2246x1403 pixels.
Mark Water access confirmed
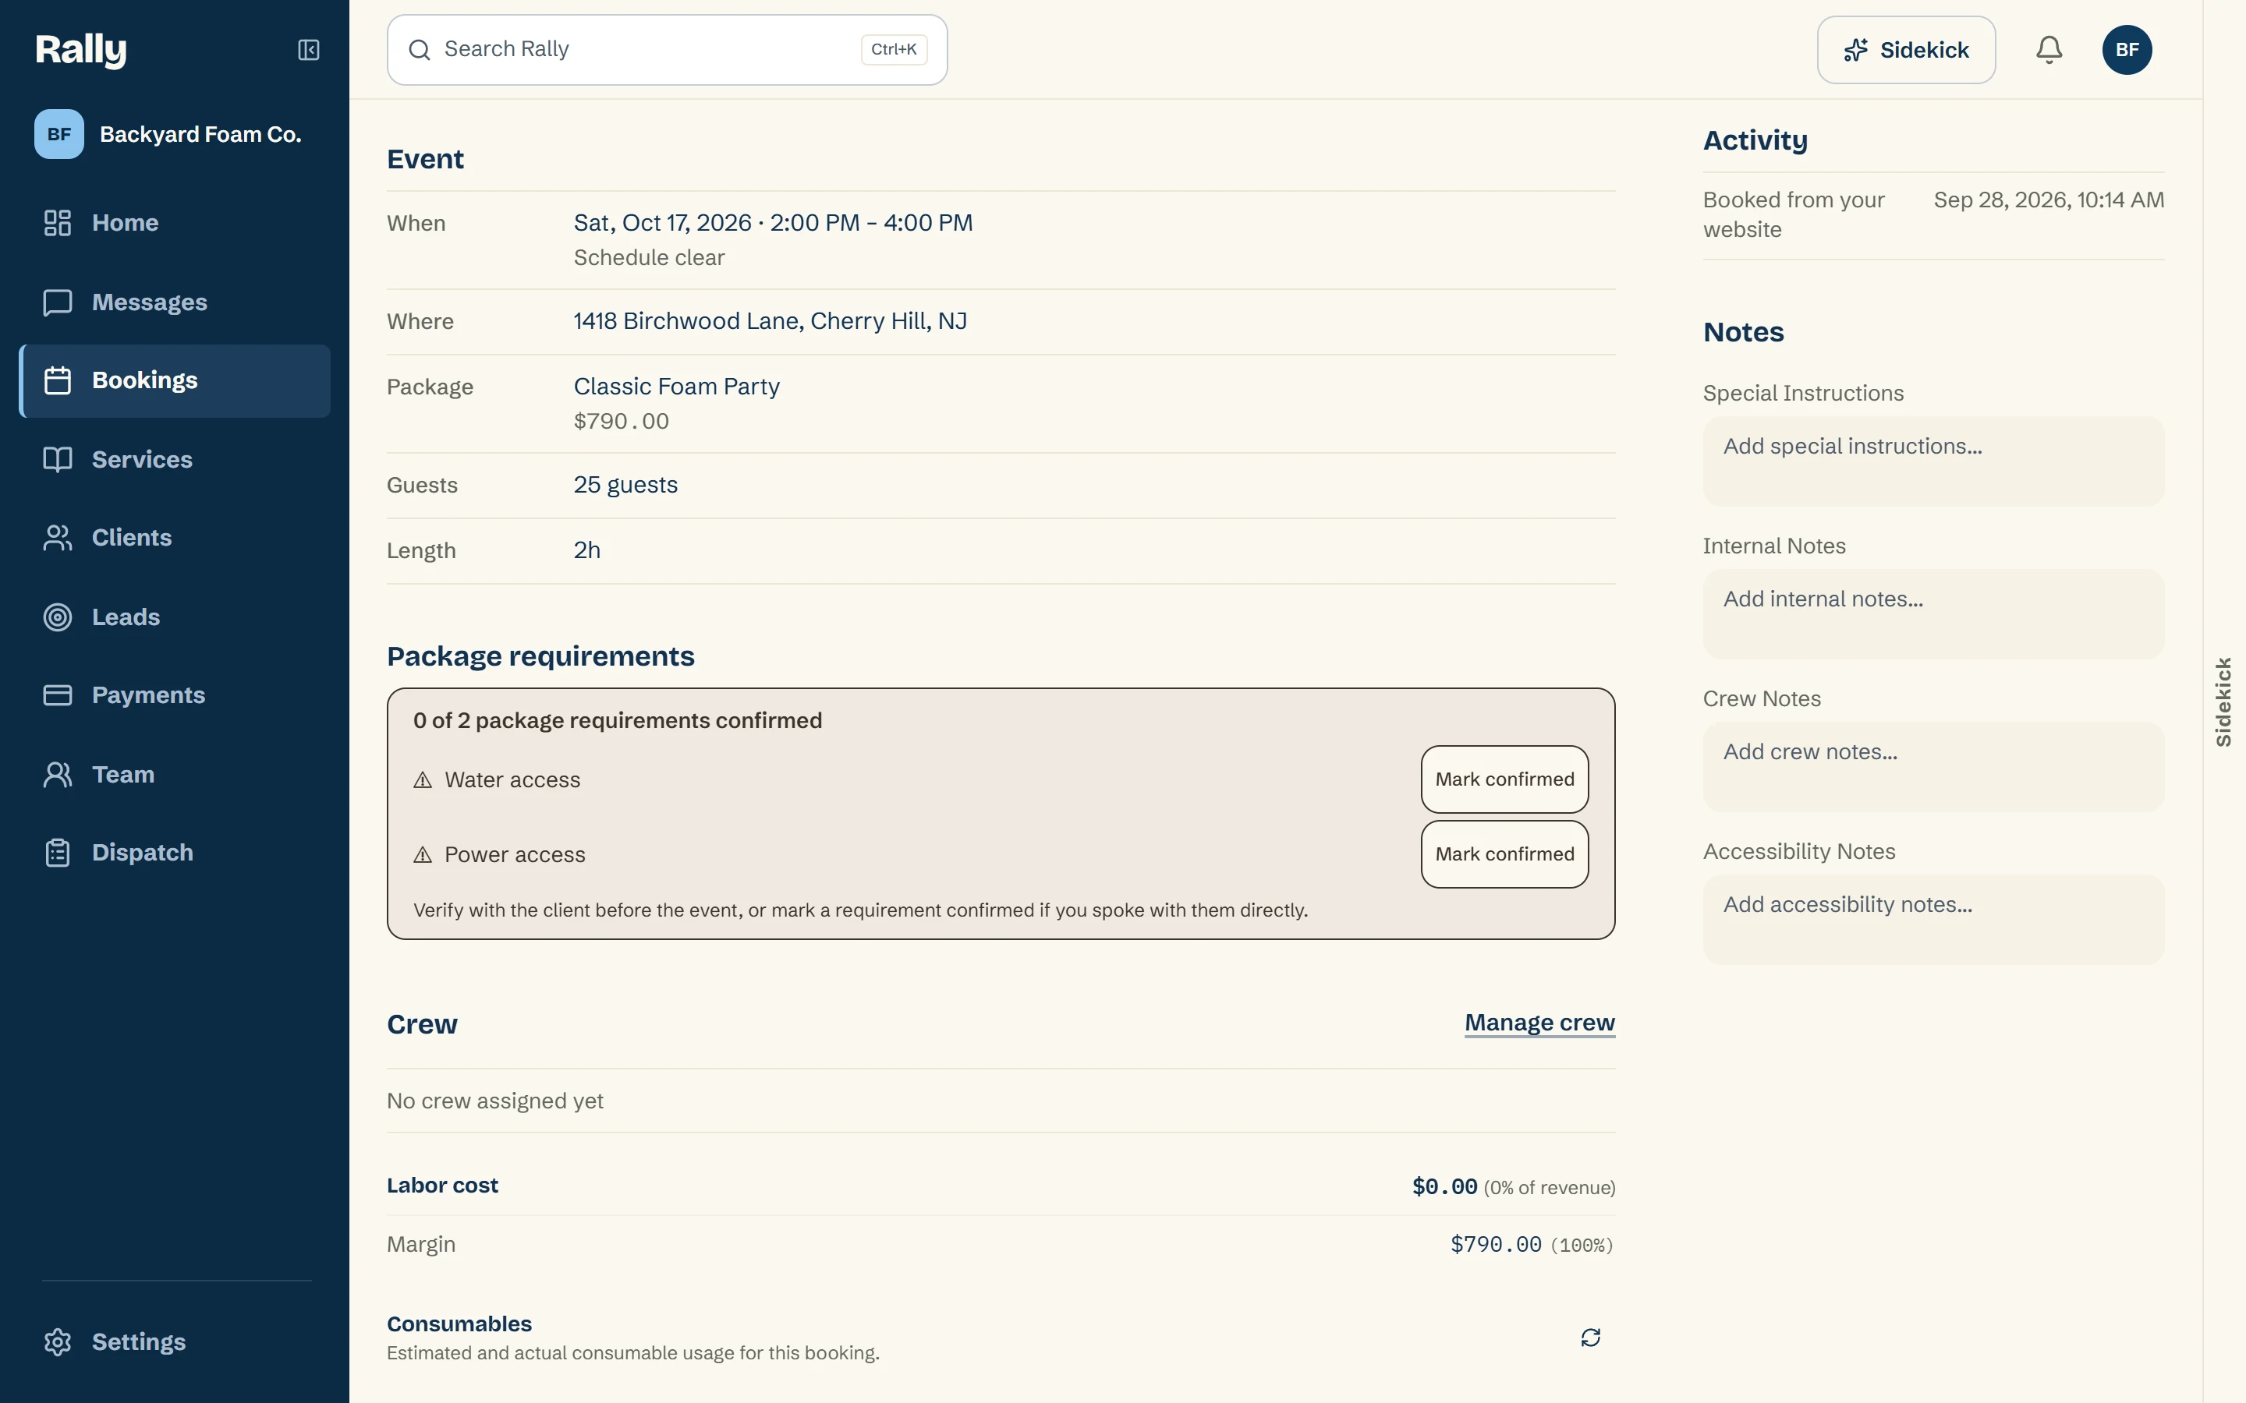coord(1504,779)
